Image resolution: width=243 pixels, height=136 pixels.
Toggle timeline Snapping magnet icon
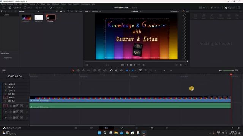click(x=111, y=71)
